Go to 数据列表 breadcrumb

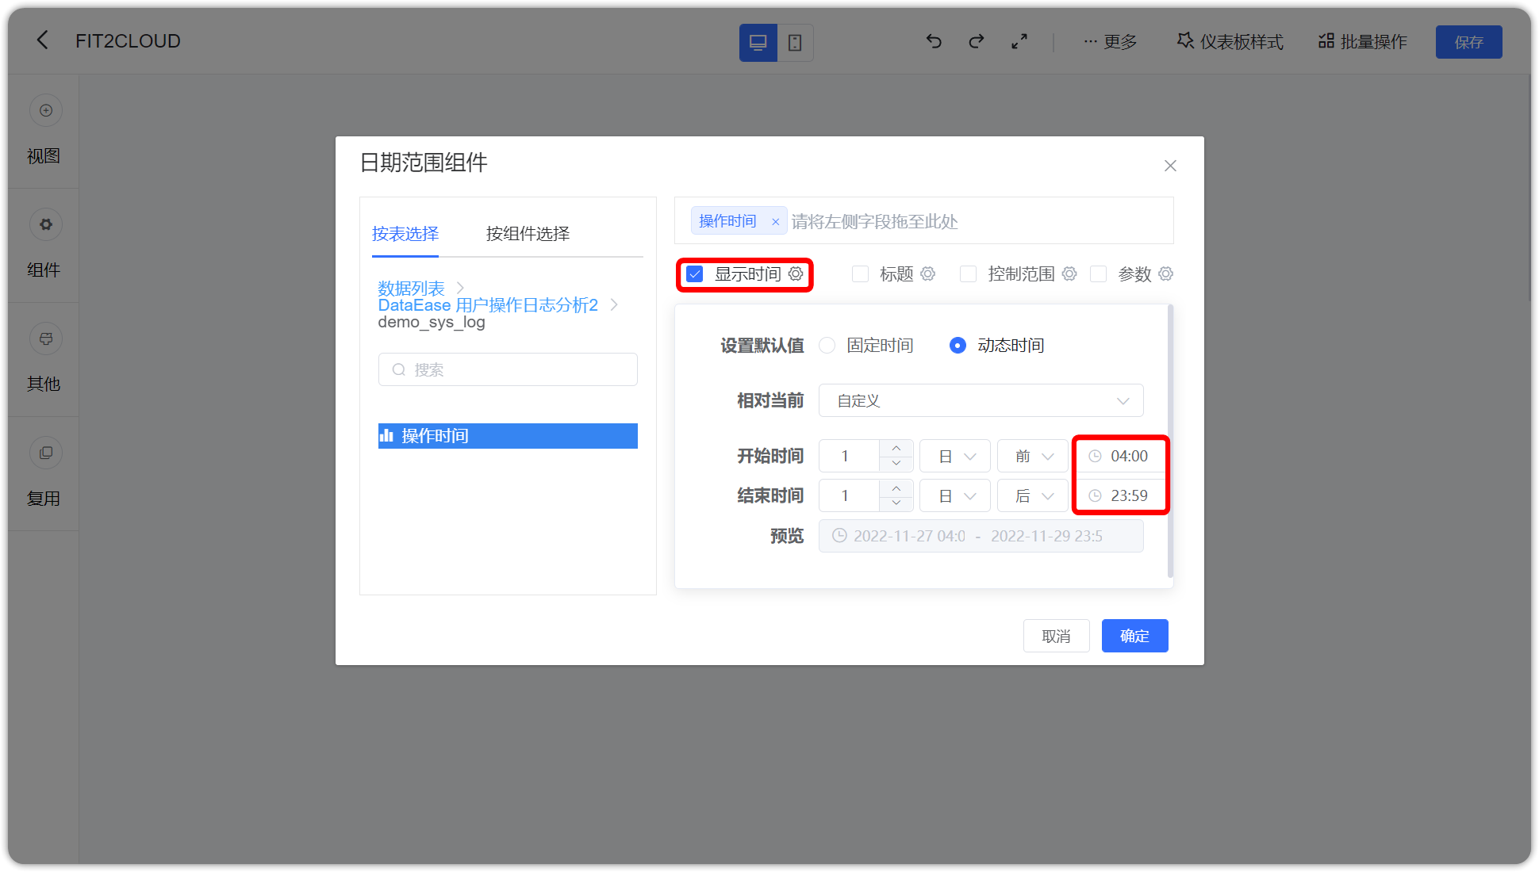pos(411,288)
